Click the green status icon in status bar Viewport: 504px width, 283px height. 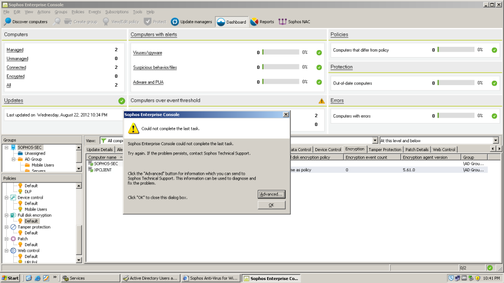pos(490,268)
